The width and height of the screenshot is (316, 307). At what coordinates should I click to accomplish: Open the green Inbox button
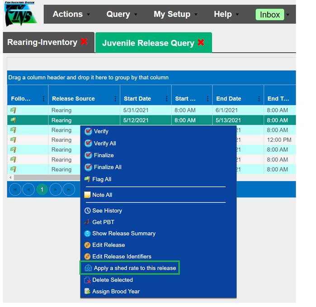269,14
